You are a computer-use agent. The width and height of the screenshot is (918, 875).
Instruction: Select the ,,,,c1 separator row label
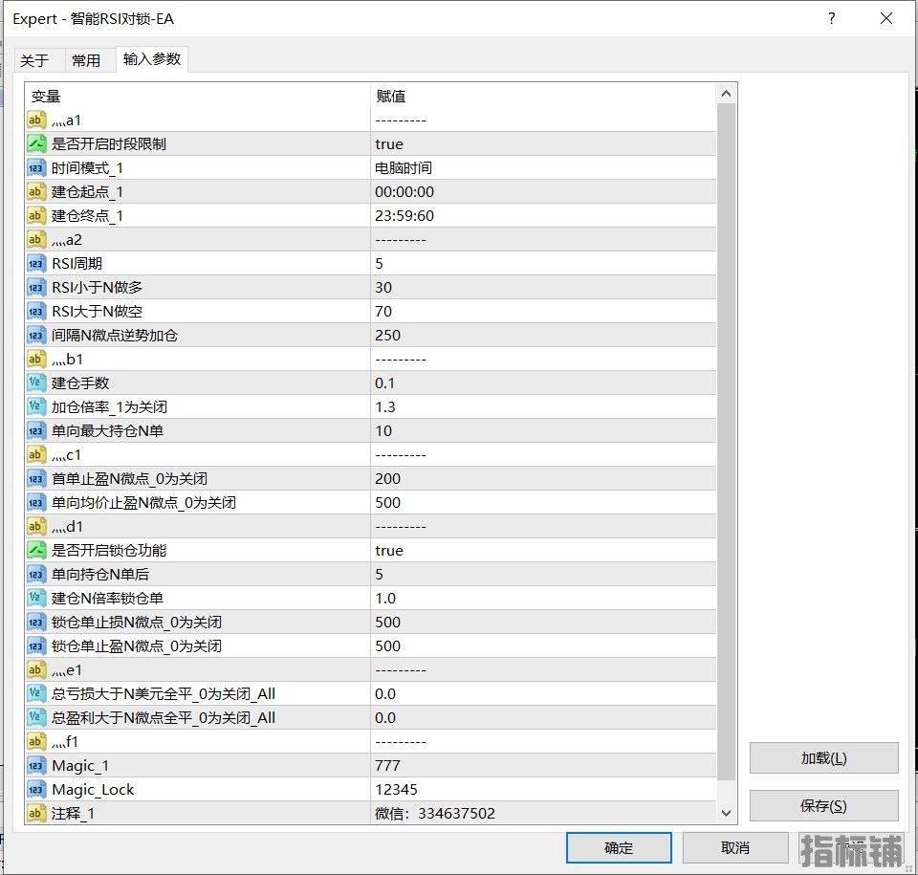click(66, 455)
